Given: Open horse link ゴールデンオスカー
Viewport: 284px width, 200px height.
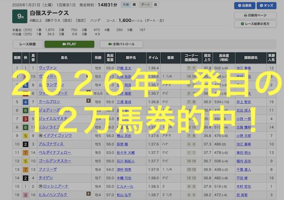Looking at the screenshot, I should (x=55, y=161).
